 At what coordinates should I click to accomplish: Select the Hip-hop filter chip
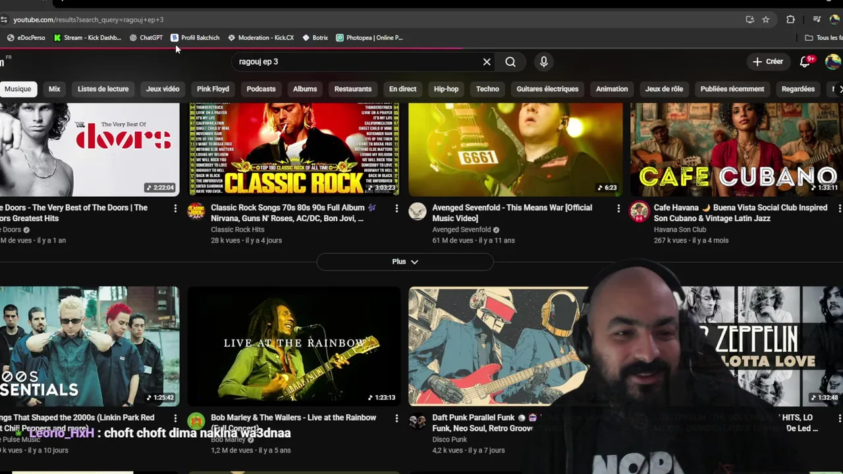[x=446, y=89]
